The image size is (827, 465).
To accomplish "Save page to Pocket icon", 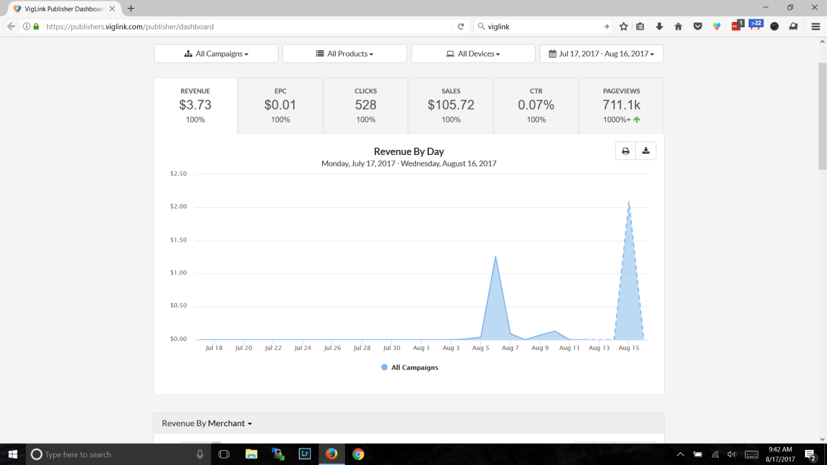I will (x=698, y=26).
